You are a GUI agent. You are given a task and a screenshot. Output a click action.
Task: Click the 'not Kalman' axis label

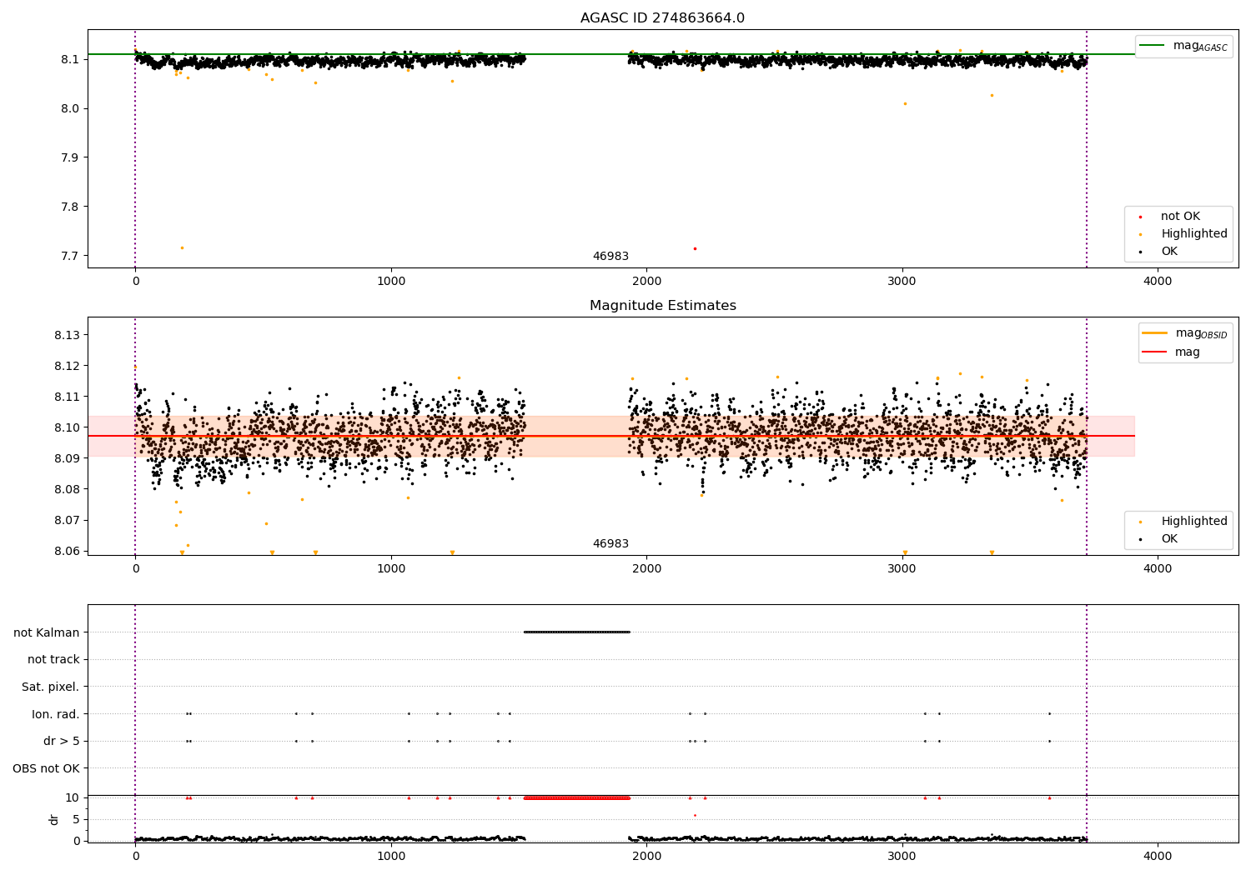click(x=47, y=632)
